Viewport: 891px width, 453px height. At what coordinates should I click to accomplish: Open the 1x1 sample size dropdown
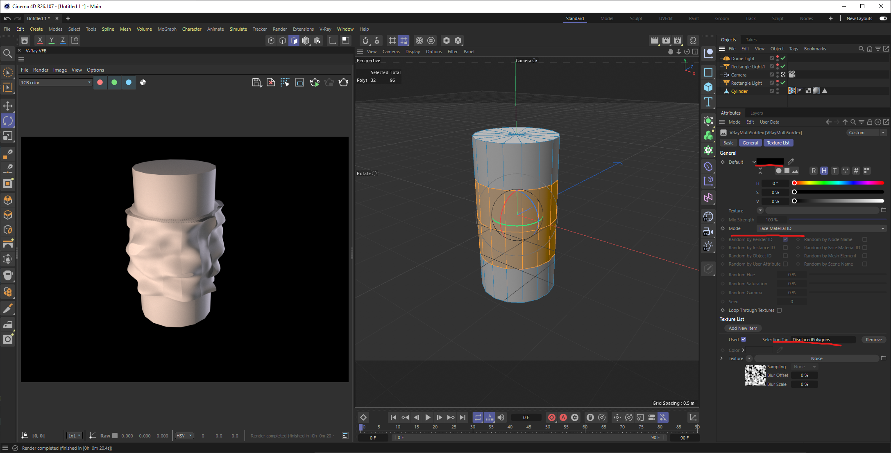point(75,435)
